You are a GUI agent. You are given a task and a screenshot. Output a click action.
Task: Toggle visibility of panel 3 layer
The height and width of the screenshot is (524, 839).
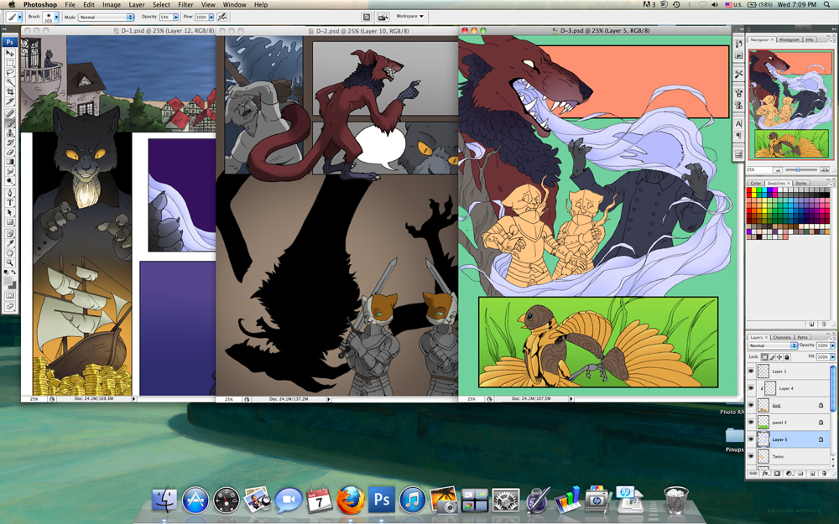pyautogui.click(x=751, y=423)
